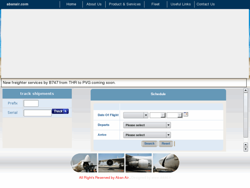
Task: Expand the second Date Of Flight dropdown
Action: point(158,115)
